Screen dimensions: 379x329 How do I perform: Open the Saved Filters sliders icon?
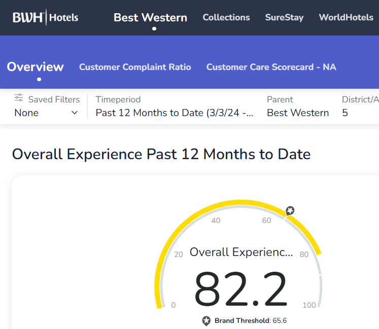point(19,98)
